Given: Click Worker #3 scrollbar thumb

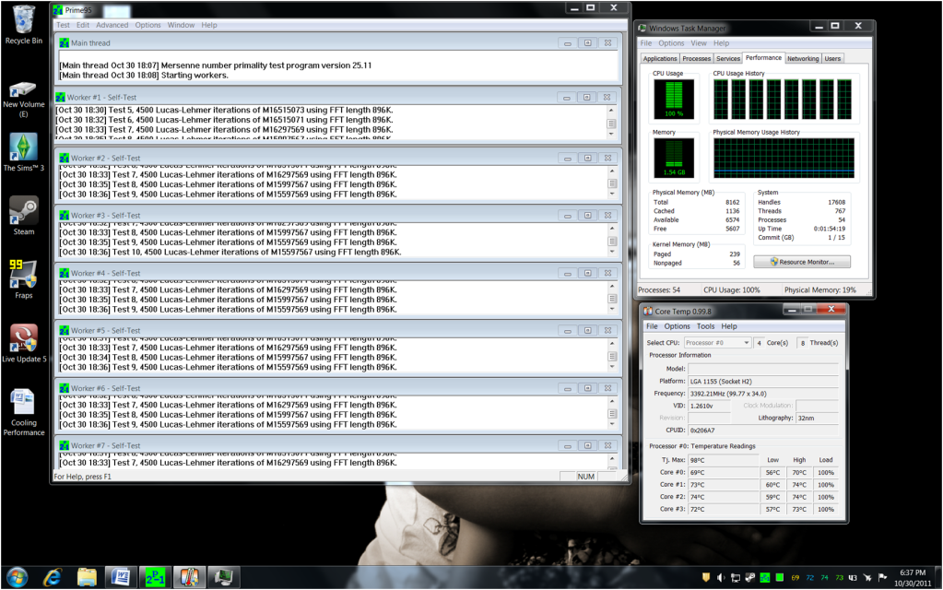Looking at the screenshot, I should point(612,242).
